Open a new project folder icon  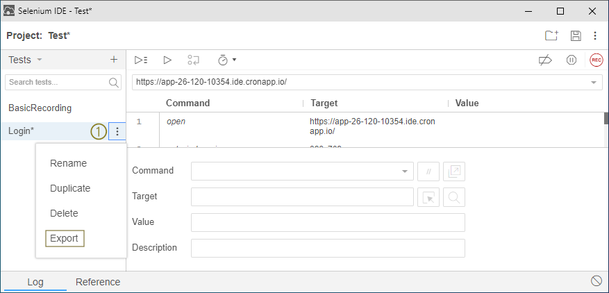coord(551,35)
